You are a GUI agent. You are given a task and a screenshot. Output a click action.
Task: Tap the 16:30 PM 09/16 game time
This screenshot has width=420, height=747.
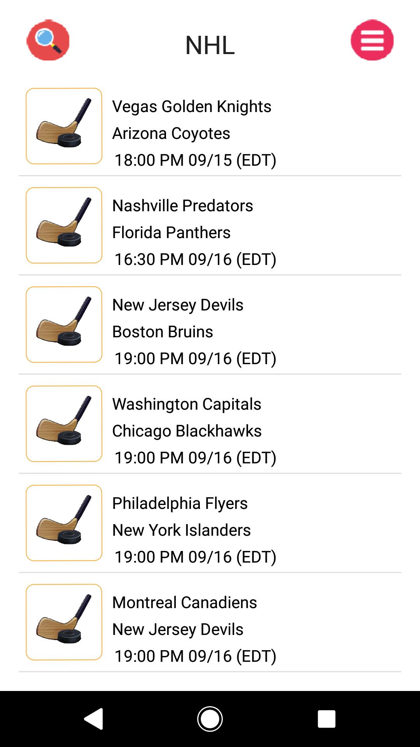tap(195, 260)
